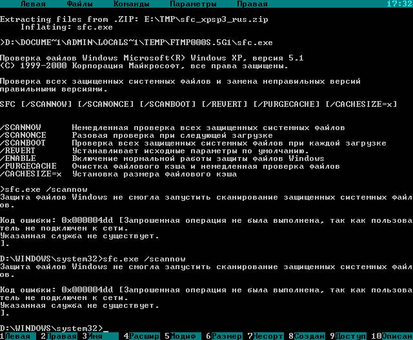Click 'Проверка файлов Windows Microsoft(R)' version line
The width and height of the screenshot is (413, 340).
click(152, 58)
